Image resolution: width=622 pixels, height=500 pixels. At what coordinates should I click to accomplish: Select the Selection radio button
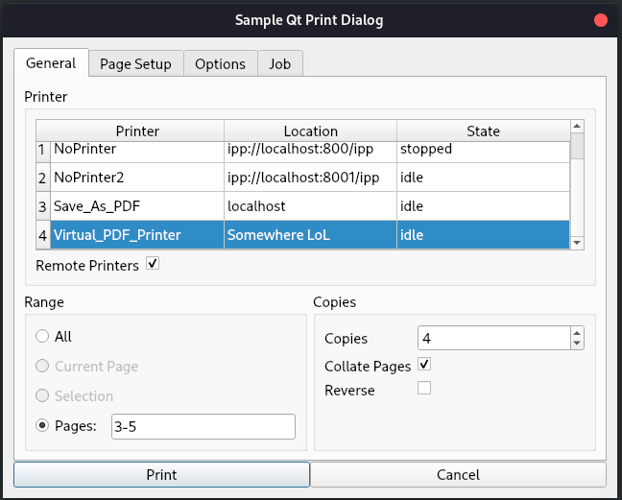click(42, 395)
